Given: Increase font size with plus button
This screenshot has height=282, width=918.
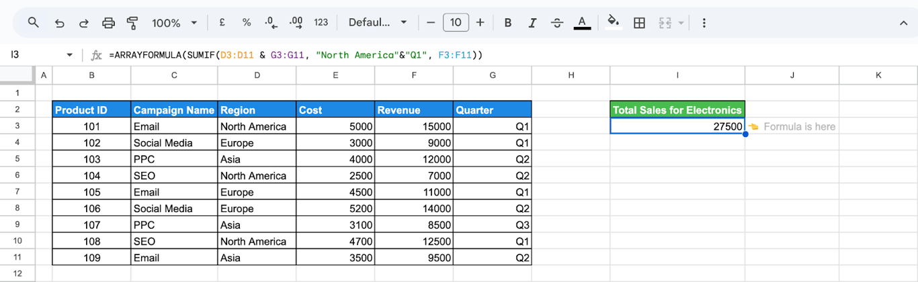Looking at the screenshot, I should 480,23.
